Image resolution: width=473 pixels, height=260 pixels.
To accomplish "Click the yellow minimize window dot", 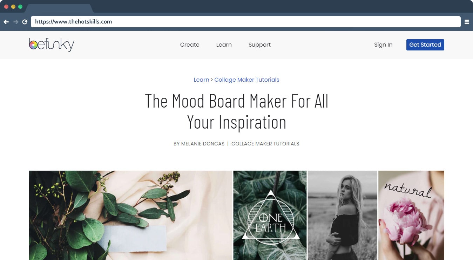I will click(13, 7).
